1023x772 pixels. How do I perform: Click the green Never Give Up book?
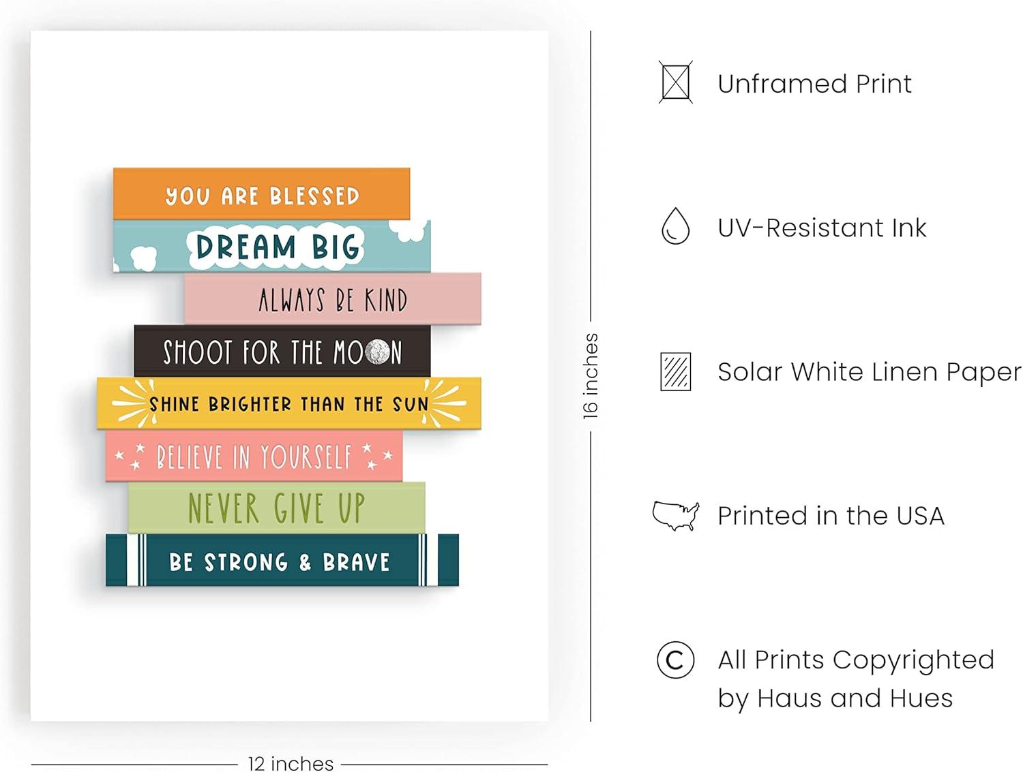[x=276, y=508]
